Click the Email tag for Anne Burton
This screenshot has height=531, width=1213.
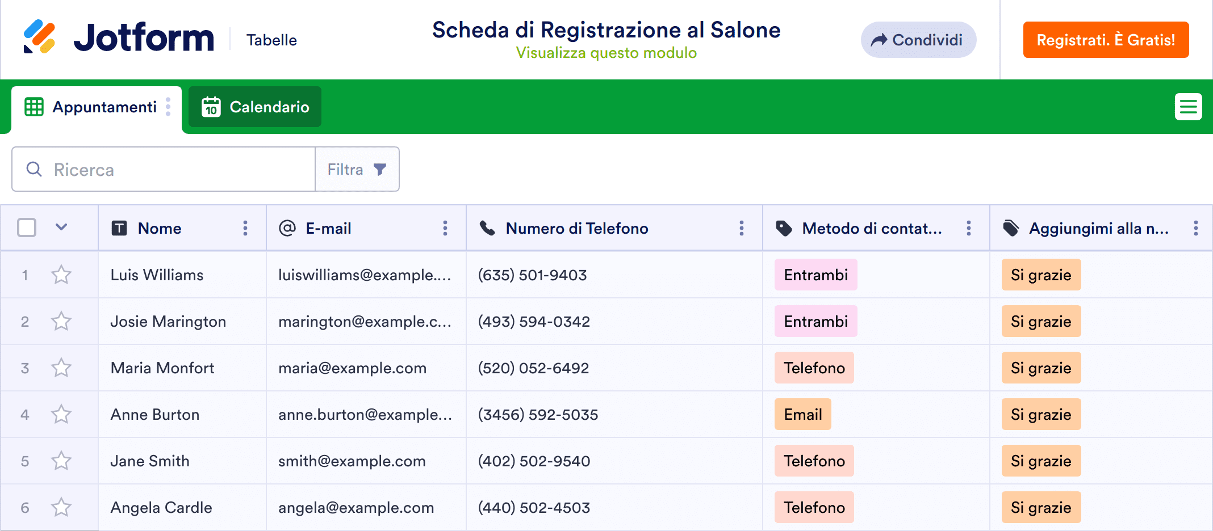coord(802,415)
